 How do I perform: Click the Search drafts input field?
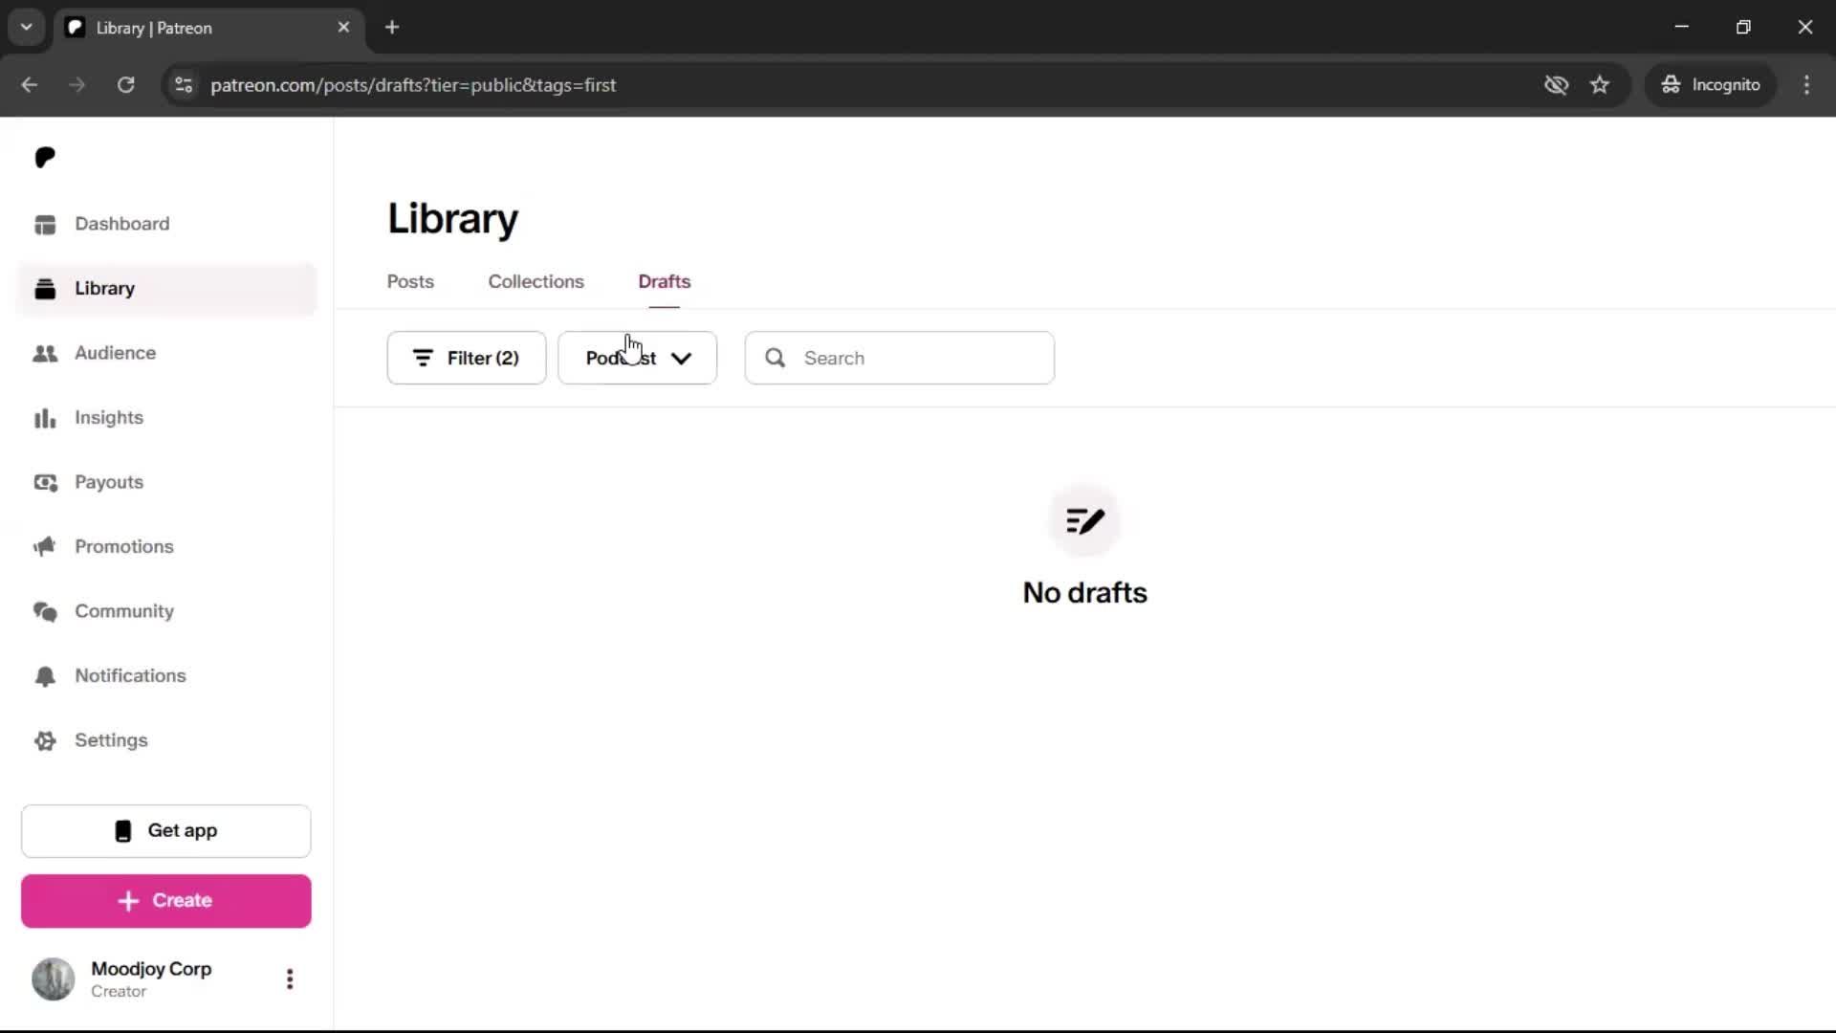click(x=900, y=358)
